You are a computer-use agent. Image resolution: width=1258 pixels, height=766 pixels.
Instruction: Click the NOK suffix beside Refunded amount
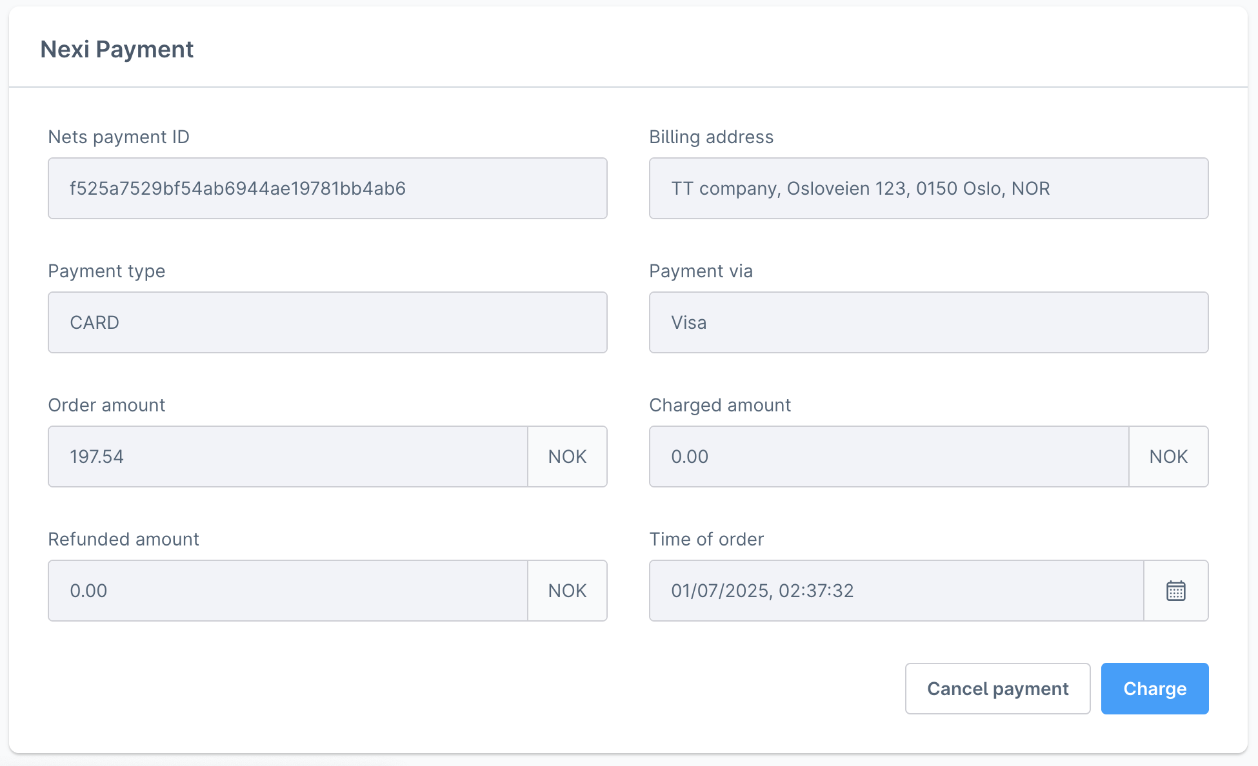567,591
